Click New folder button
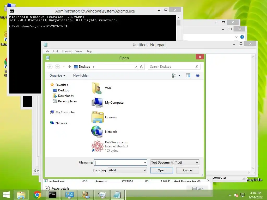The height and width of the screenshot is (200, 267). click(81, 76)
